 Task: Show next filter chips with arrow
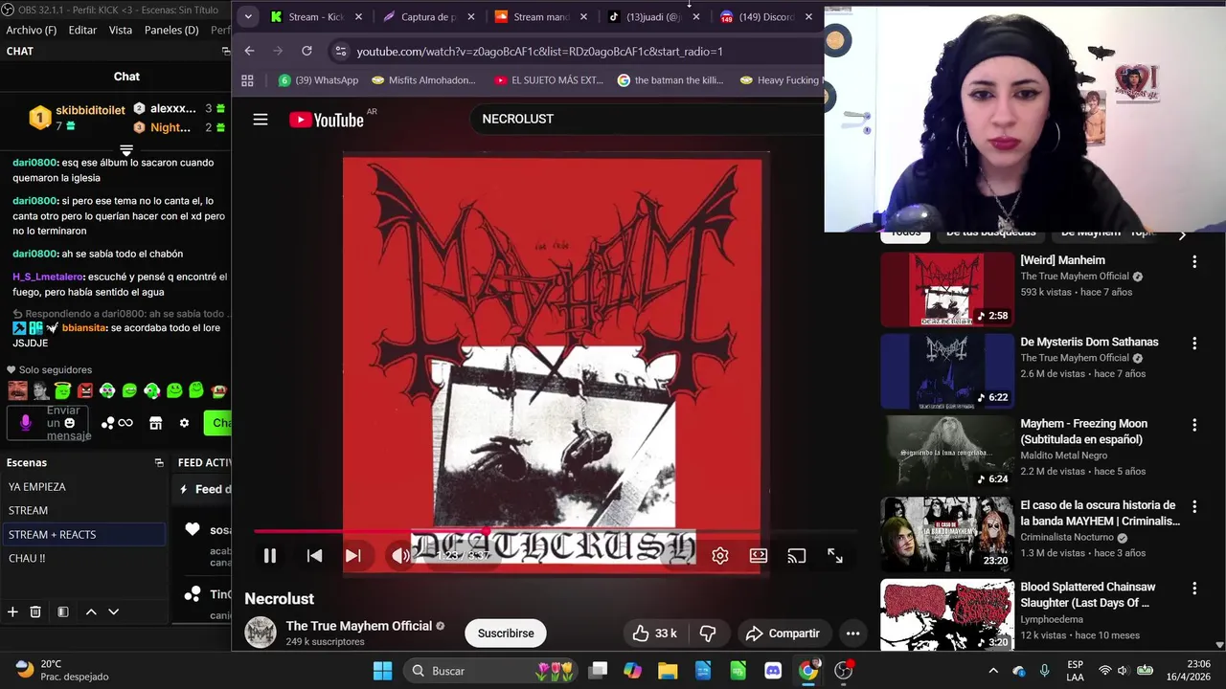point(1182,234)
